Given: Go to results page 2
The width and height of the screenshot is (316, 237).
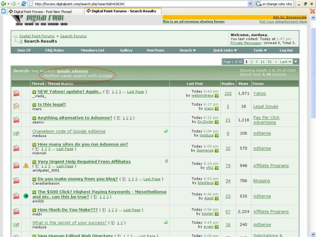Looking at the screenshot, I should pos(252,62).
